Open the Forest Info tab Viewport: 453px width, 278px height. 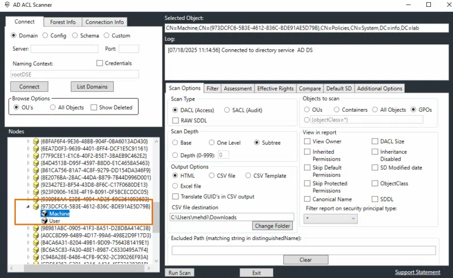(63, 22)
